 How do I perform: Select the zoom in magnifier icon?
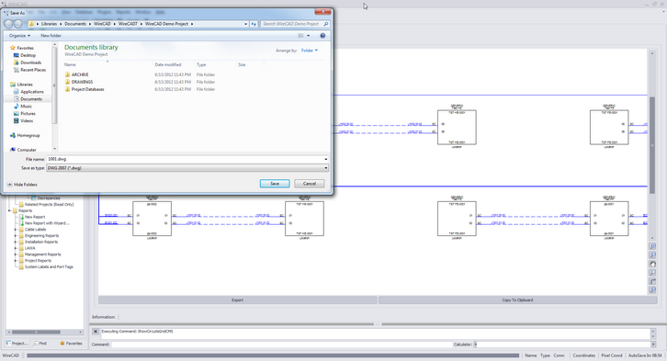tap(652, 246)
